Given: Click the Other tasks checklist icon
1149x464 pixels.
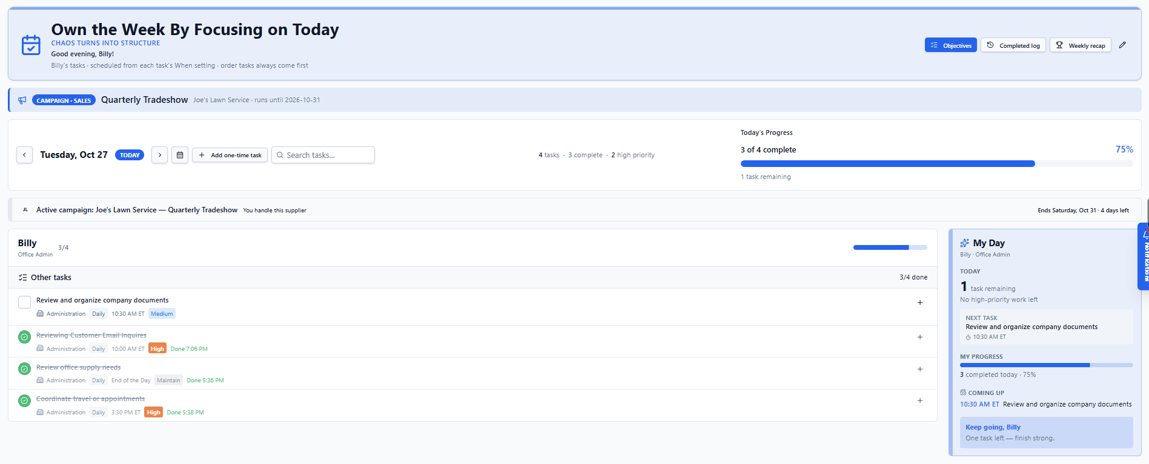Looking at the screenshot, I should pyautogui.click(x=22, y=277).
